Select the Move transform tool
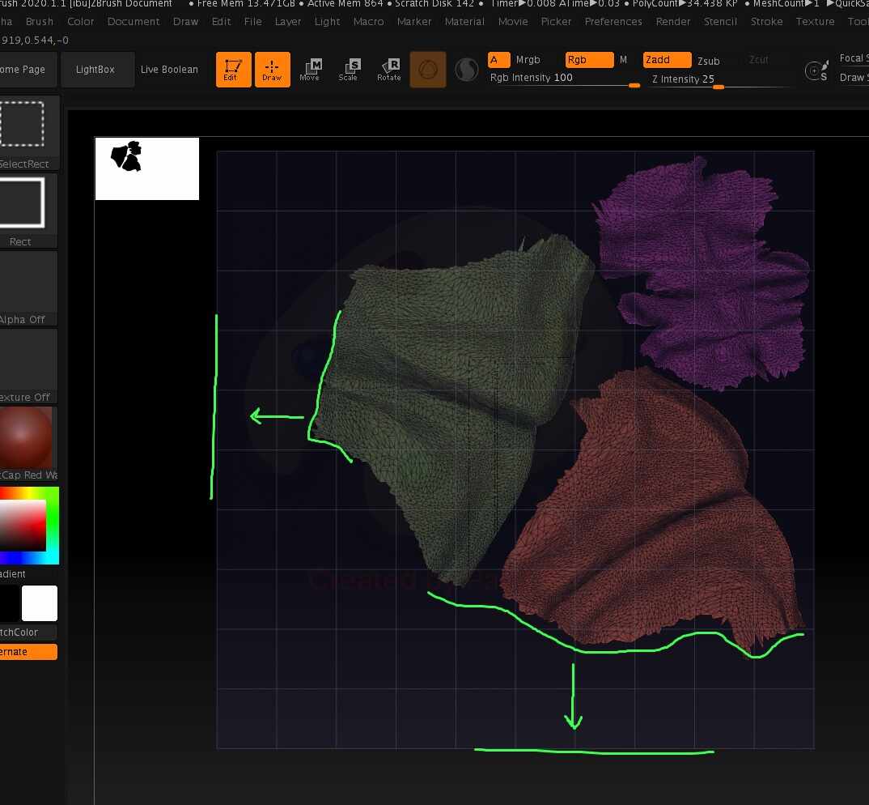The image size is (869, 805). pos(310,70)
